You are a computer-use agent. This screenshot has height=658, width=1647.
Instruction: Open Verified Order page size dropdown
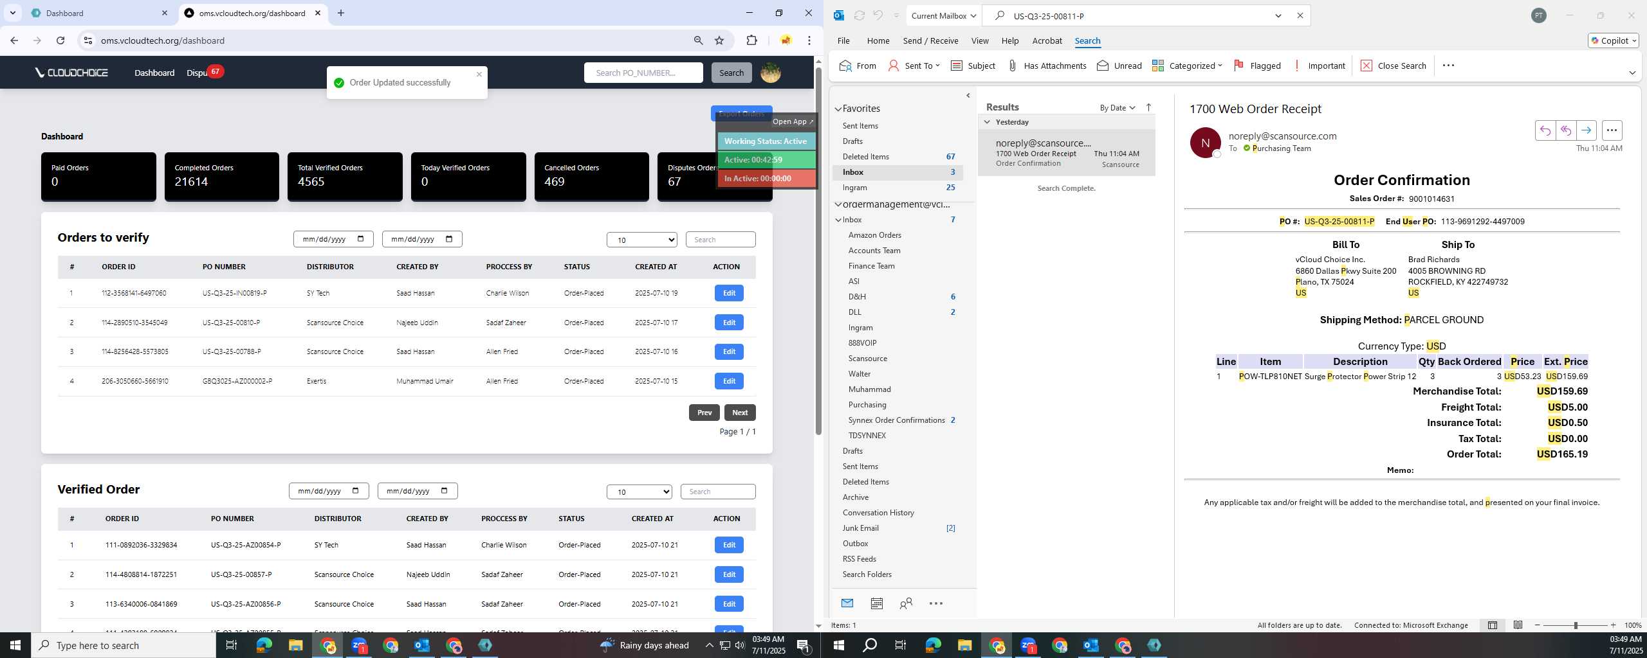[x=639, y=492]
